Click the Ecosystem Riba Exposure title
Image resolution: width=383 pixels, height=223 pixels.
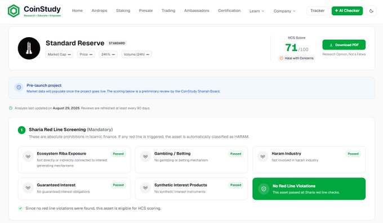tap(61, 153)
